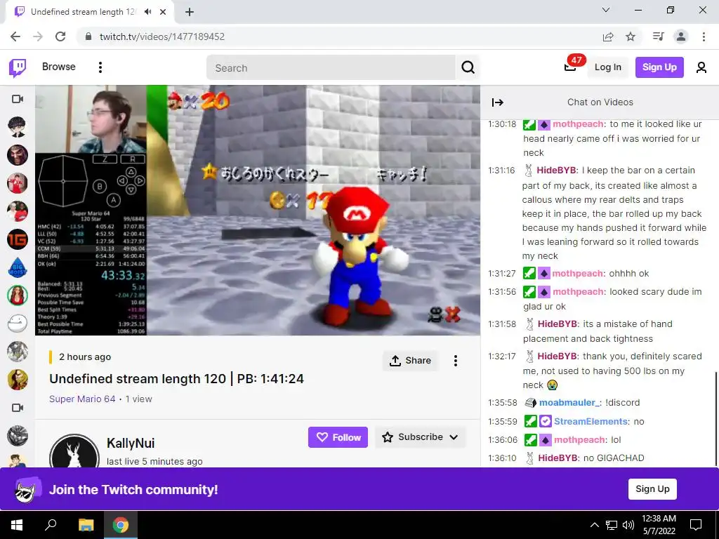The height and width of the screenshot is (539, 719).
Task: Open the Chrome profile avatar icon
Action: pyautogui.click(x=681, y=36)
